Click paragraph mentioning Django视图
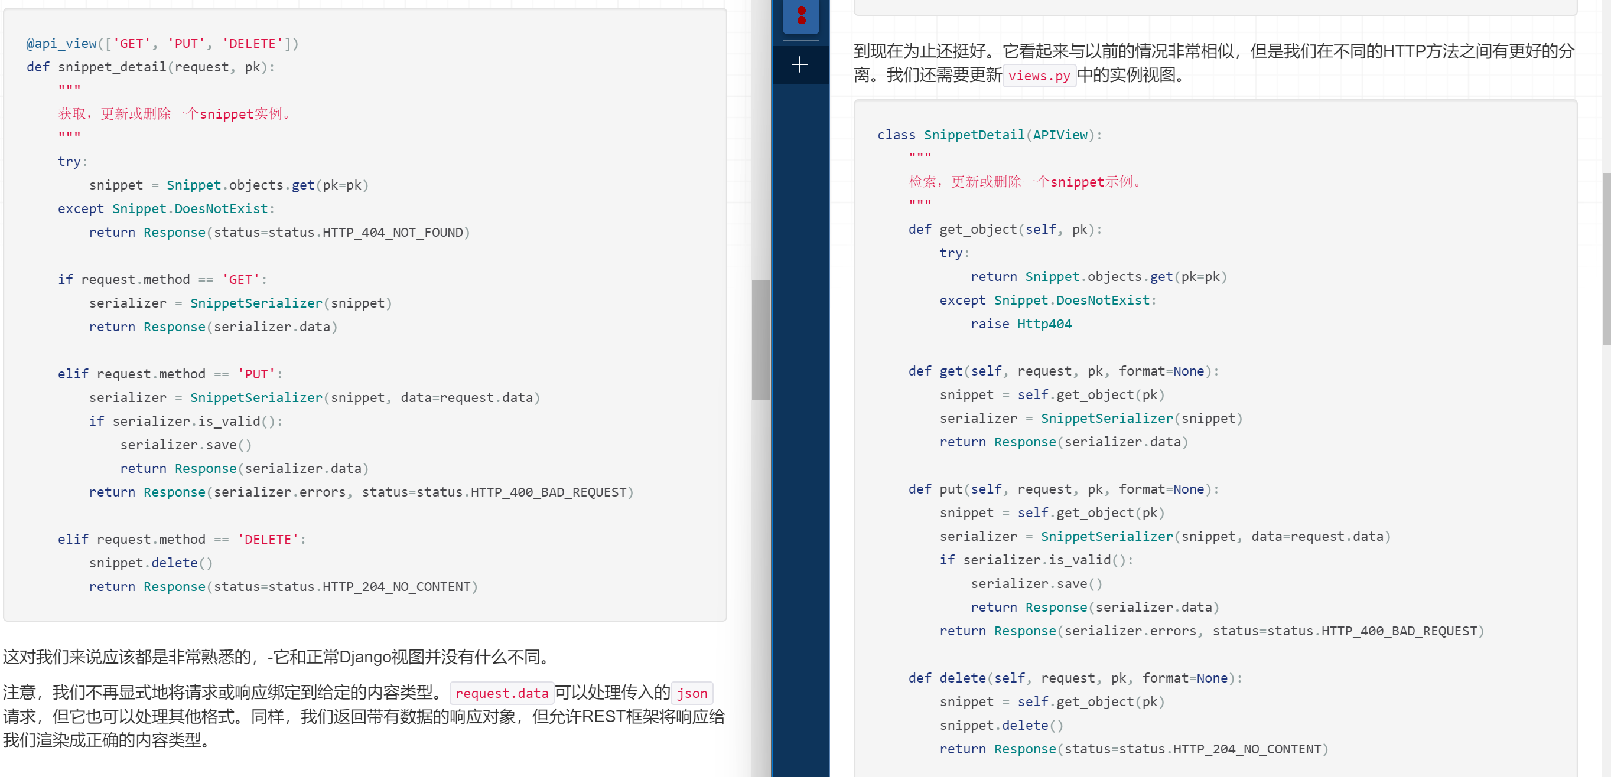1611x777 pixels. pos(278,657)
